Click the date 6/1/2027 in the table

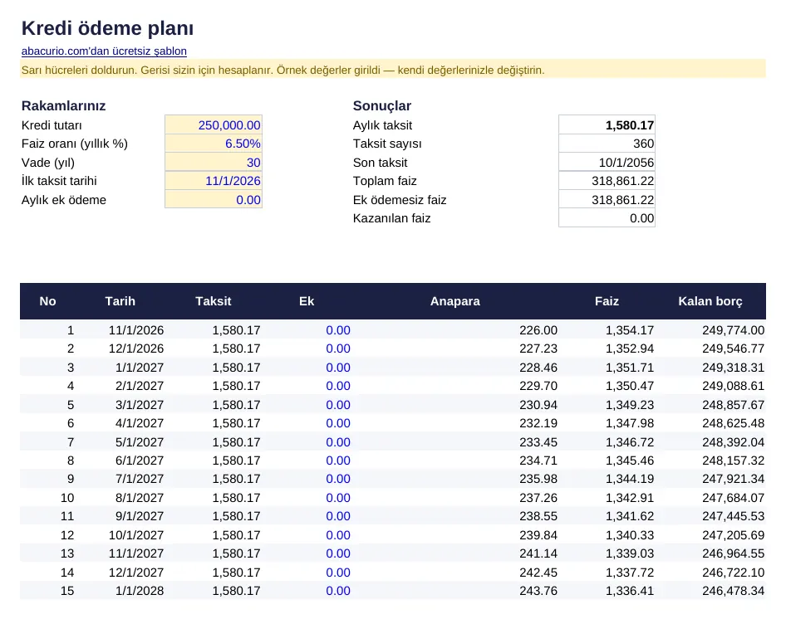point(140,461)
